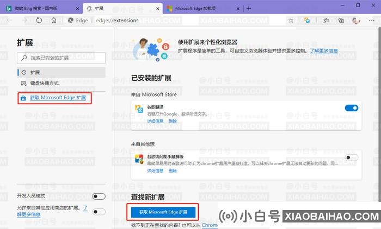Click 删除 for 谷歌访问助手破解版

[x=173, y=171]
